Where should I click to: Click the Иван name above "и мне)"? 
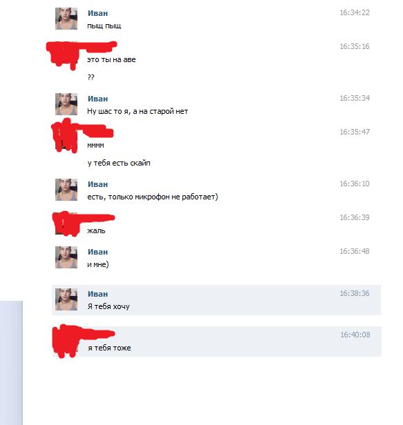pyautogui.click(x=97, y=252)
